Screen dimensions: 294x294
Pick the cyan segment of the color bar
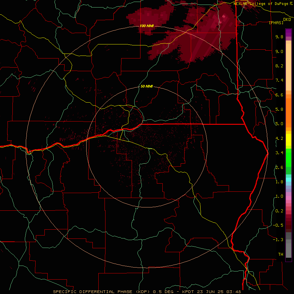pos(288,180)
